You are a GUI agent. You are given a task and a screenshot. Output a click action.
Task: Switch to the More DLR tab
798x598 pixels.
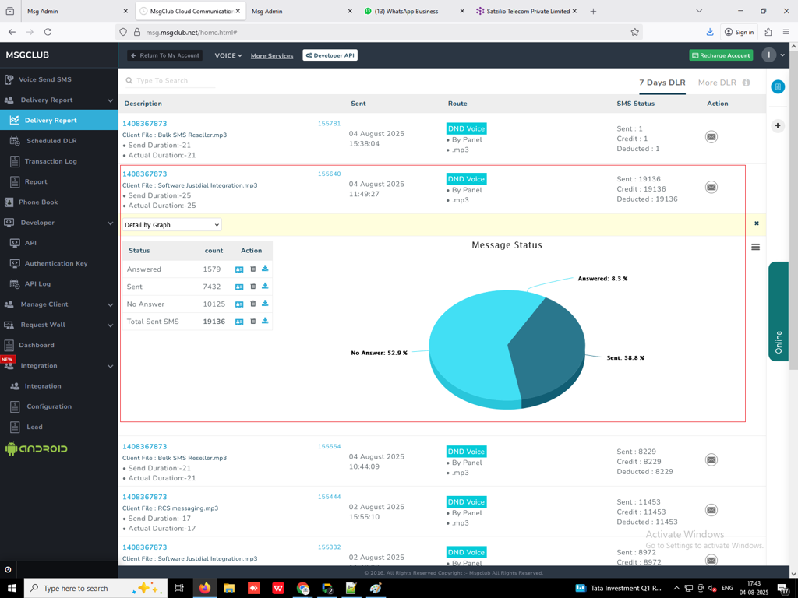pyautogui.click(x=717, y=83)
